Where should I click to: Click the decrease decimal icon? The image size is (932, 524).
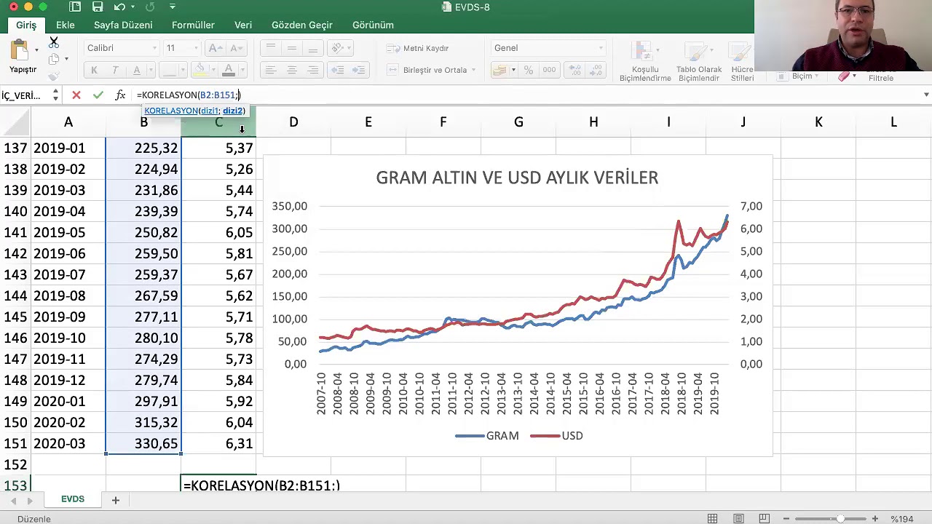(x=596, y=70)
